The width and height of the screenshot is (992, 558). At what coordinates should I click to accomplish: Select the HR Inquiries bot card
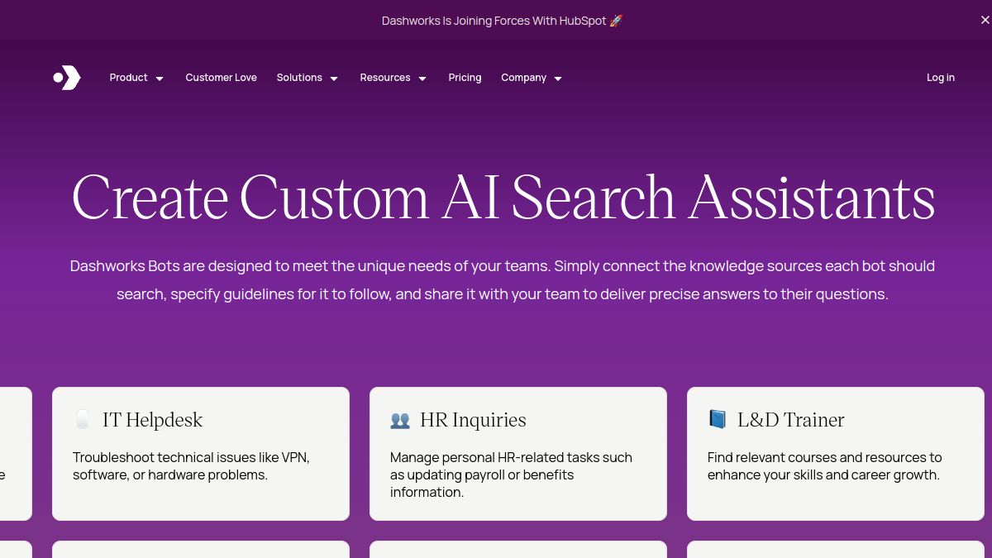518,454
